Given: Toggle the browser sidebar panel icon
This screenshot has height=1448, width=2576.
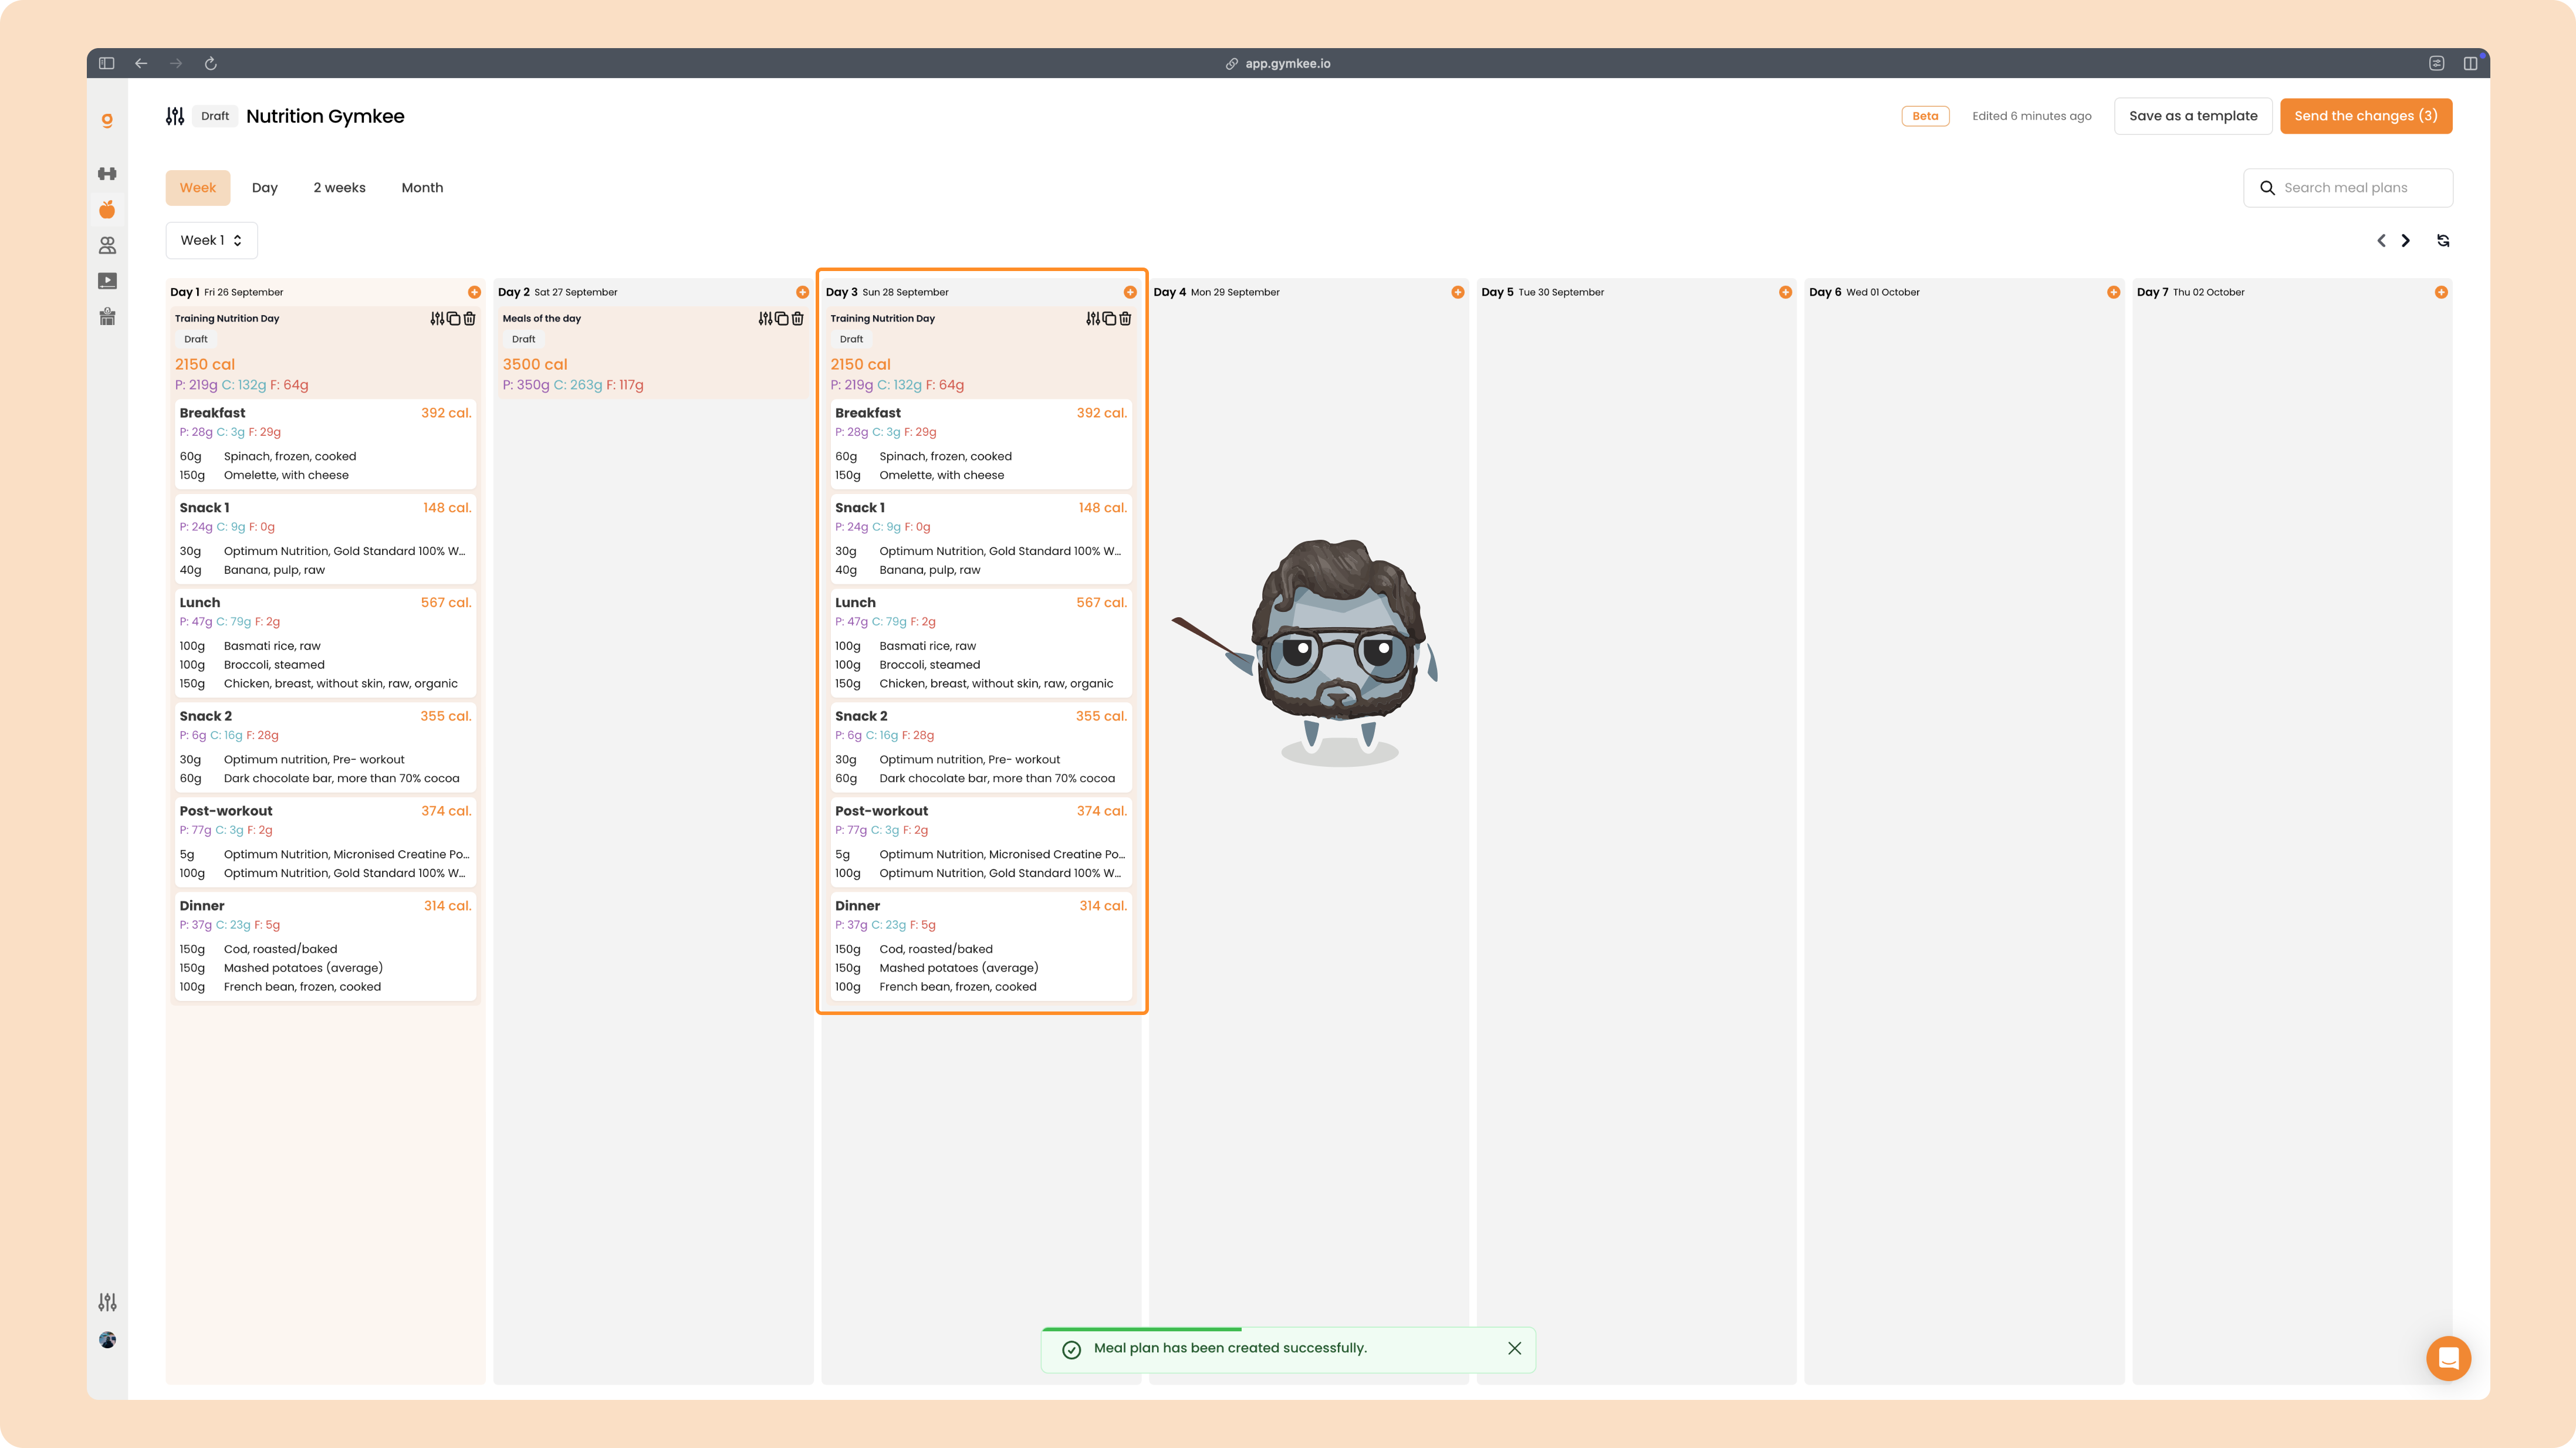Looking at the screenshot, I should [x=107, y=63].
